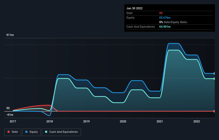Select the teal Cash endpoint marker on chart
Viewport: 219px width, 140px height.
click(x=214, y=79)
